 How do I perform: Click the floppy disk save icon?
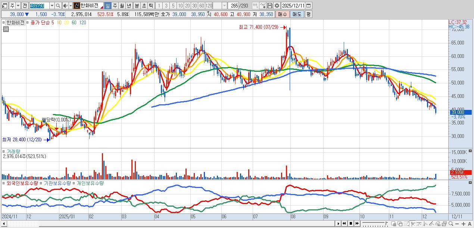(270, 6)
